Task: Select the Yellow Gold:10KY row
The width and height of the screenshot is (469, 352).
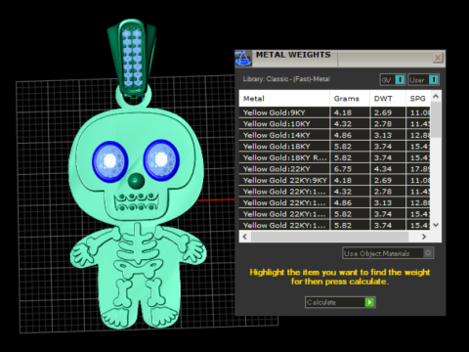Action: [334, 124]
